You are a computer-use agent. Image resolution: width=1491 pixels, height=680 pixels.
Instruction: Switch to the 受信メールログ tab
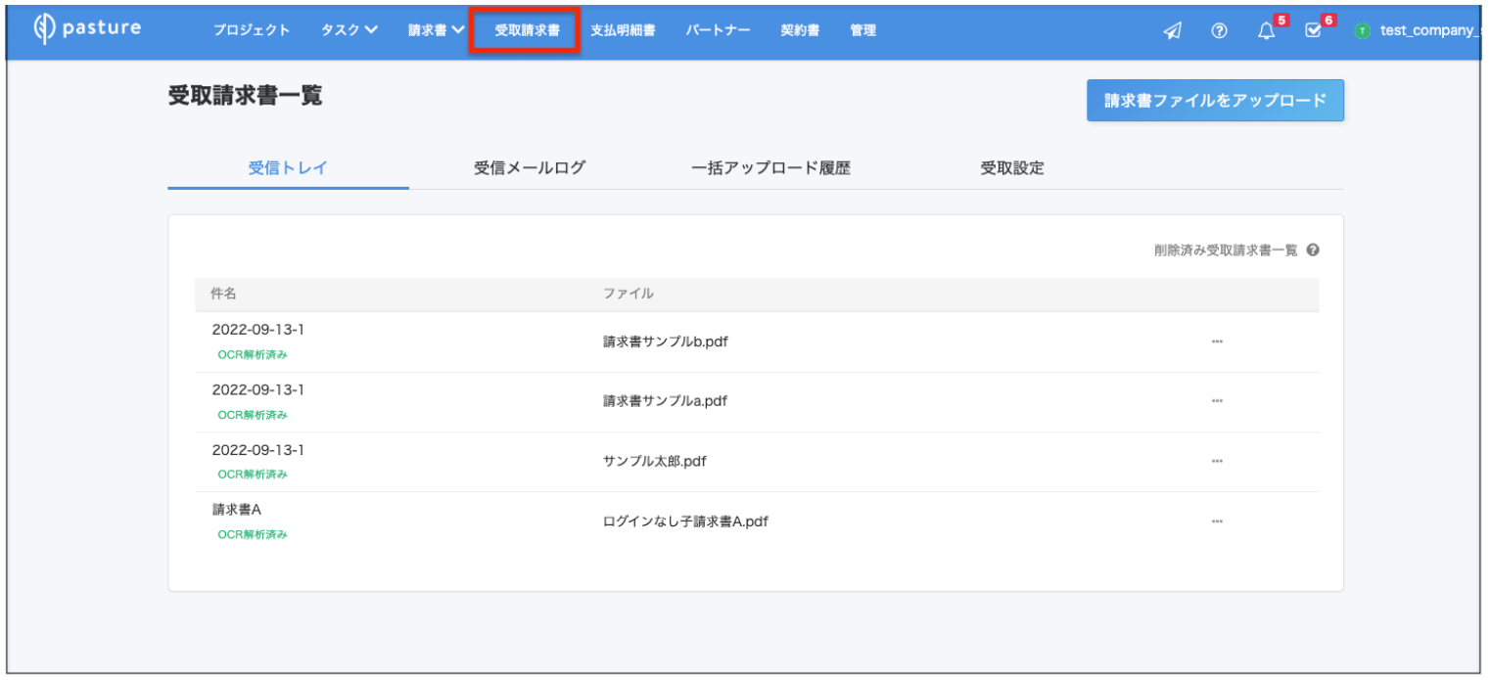[530, 168]
